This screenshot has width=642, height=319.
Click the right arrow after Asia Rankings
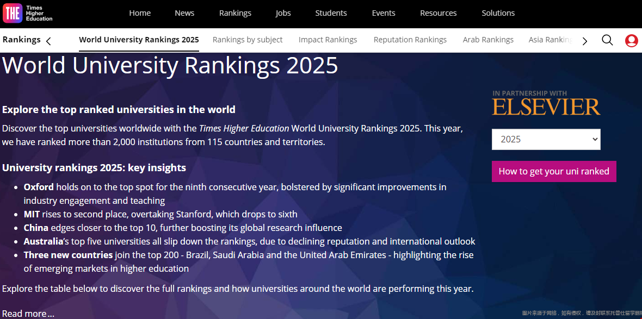coord(585,41)
